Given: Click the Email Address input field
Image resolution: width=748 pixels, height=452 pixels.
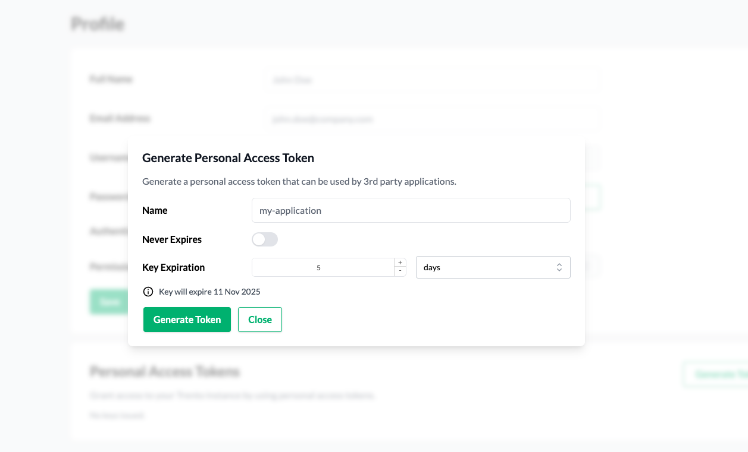Looking at the screenshot, I should tap(431, 119).
